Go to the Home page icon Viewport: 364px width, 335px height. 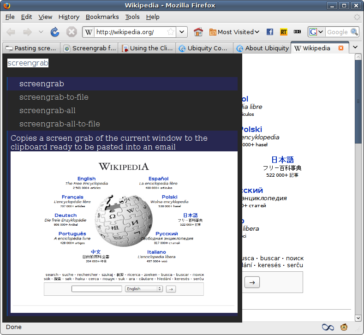click(x=198, y=32)
